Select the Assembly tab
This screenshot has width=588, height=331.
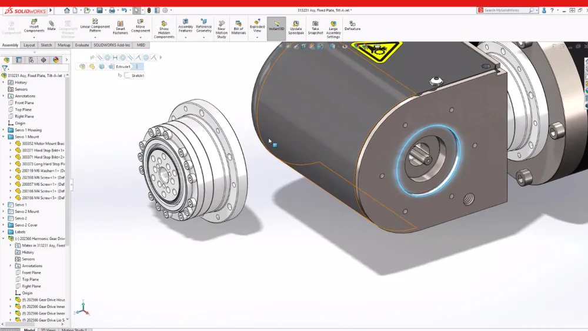(10, 45)
